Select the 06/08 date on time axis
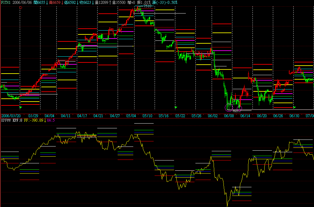 tap(229, 116)
